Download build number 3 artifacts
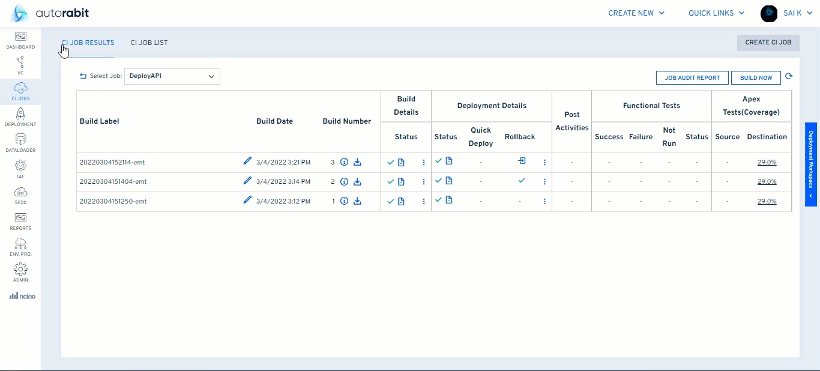Image resolution: width=820 pixels, height=371 pixels. click(x=357, y=162)
